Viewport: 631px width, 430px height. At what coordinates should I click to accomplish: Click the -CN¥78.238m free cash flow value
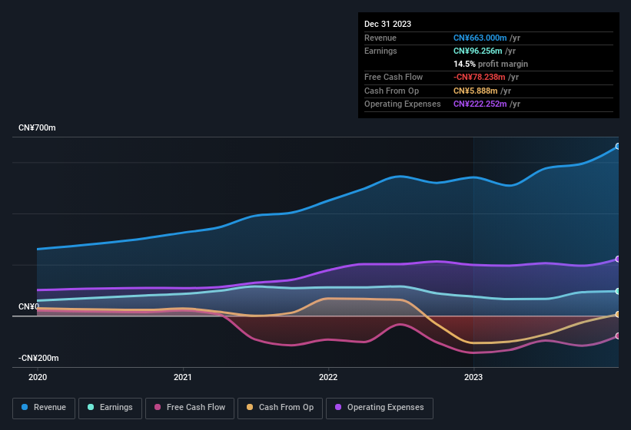[x=480, y=77]
